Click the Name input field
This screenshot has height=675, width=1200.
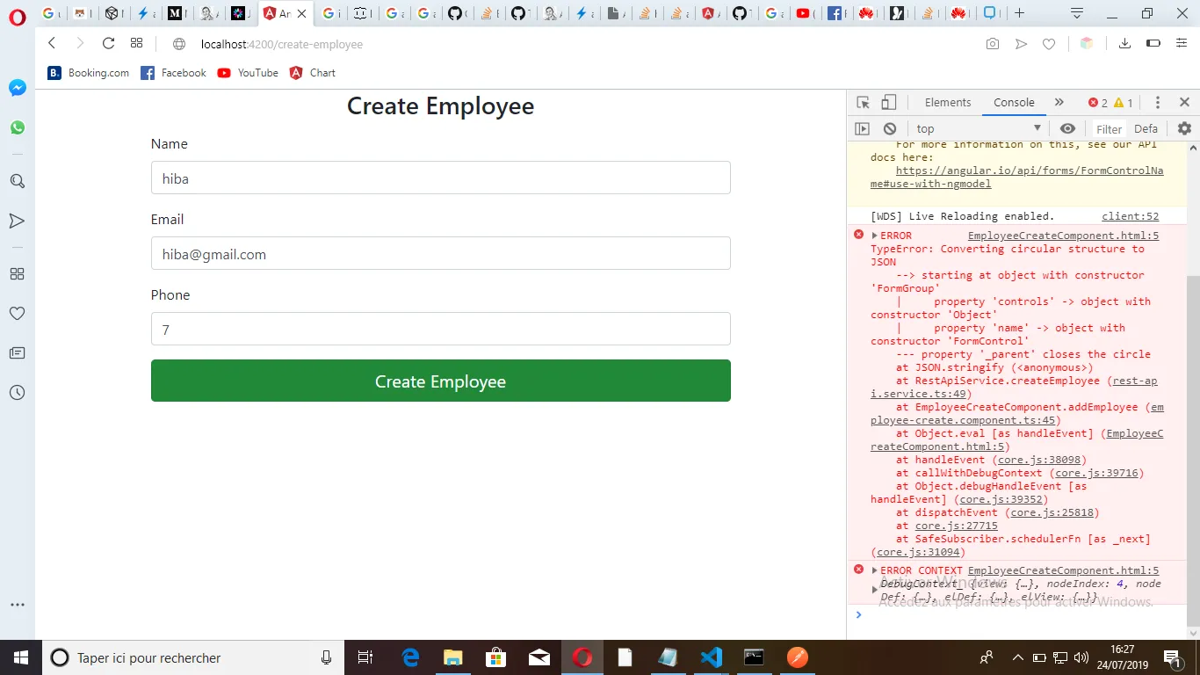pyautogui.click(x=441, y=178)
